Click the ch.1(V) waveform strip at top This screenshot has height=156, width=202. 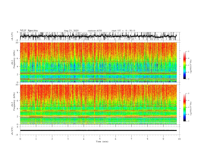(x=98, y=36)
